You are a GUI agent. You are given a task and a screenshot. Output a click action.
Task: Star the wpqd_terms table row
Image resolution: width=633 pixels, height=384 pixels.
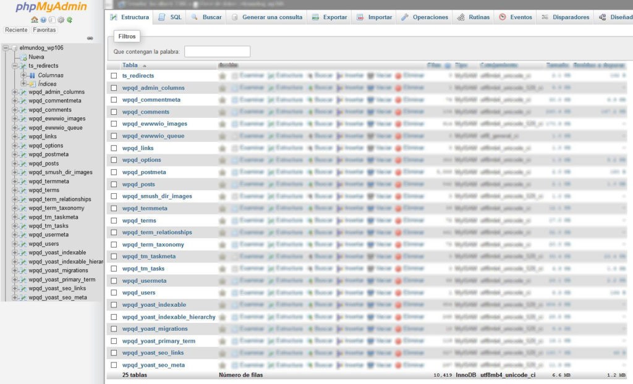click(222, 220)
